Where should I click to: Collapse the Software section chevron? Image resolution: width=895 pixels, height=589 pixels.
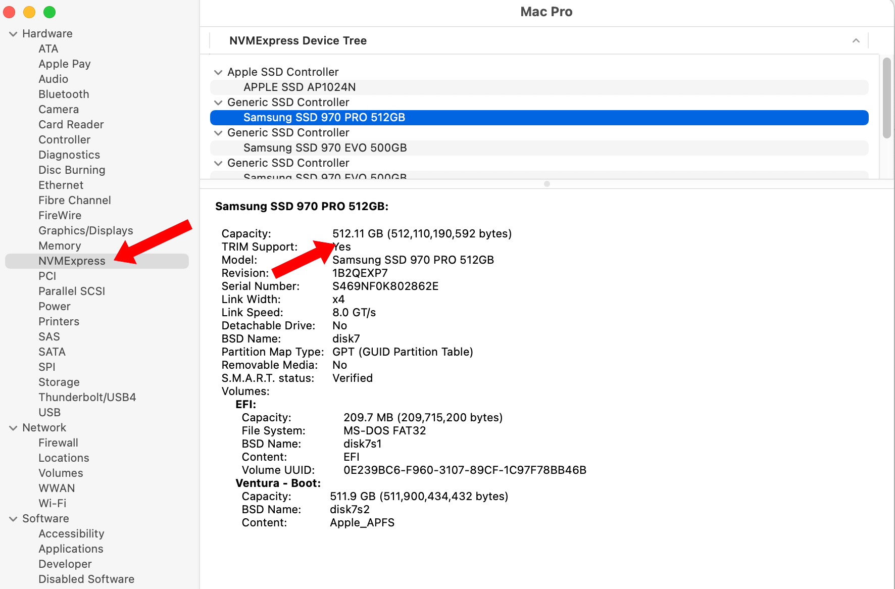tap(13, 519)
